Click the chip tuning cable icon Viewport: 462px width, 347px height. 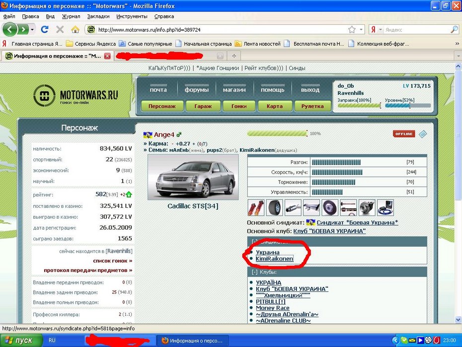(385, 207)
